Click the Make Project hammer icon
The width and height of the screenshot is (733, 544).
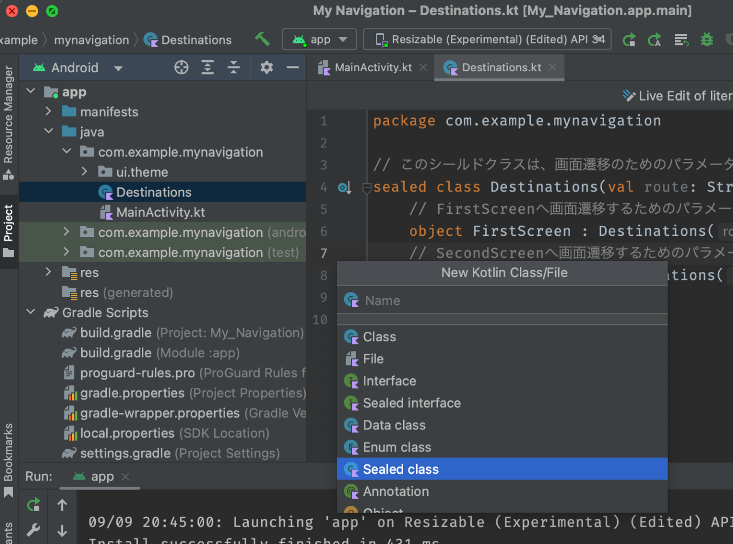click(x=262, y=39)
